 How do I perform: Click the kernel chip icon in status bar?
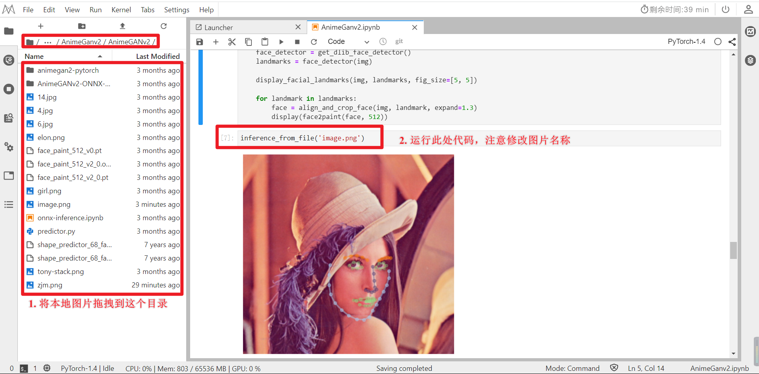click(x=47, y=368)
